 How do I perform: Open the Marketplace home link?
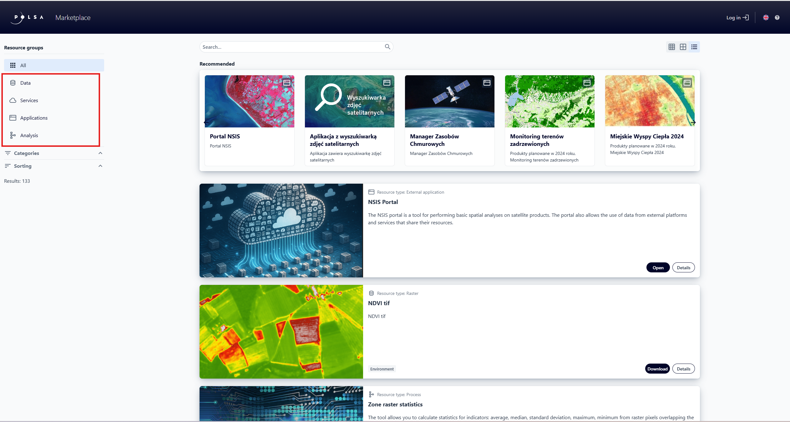tap(73, 17)
